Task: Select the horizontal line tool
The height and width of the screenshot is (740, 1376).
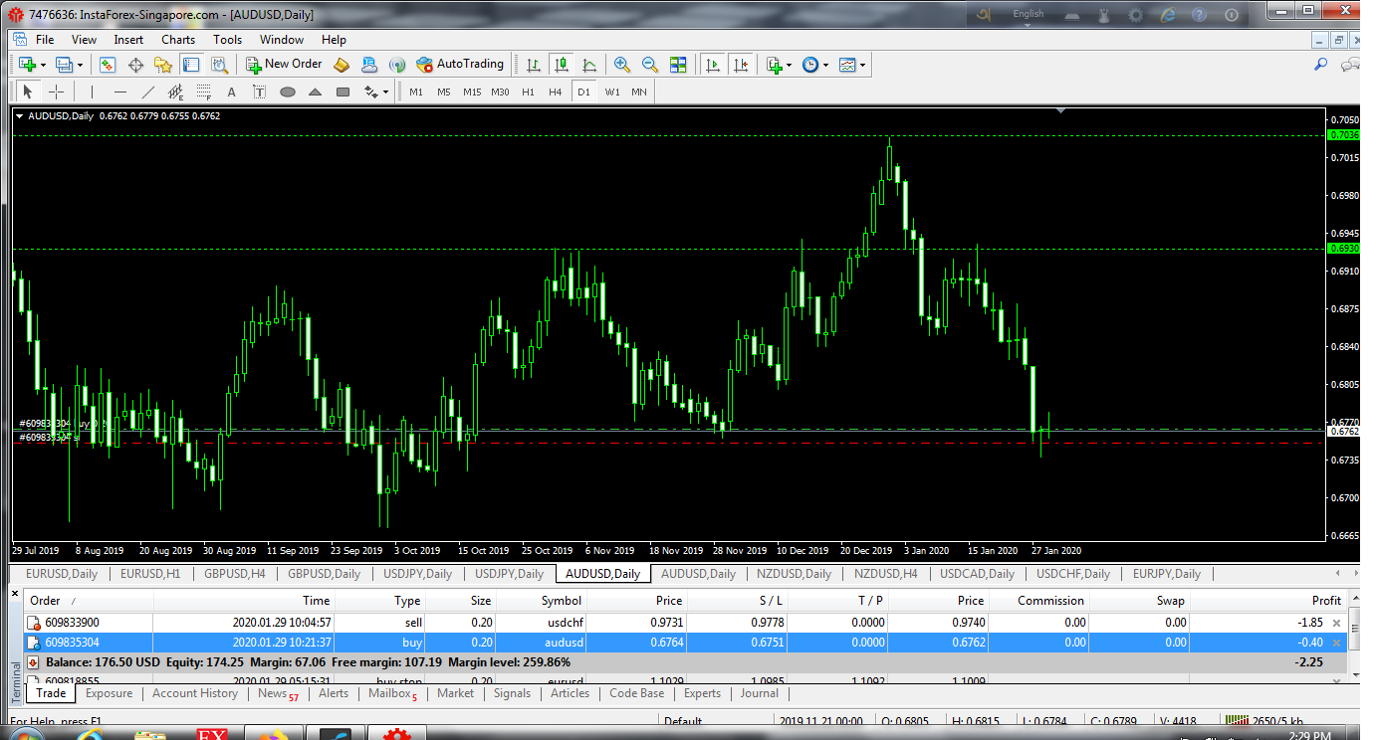Action: (x=119, y=92)
